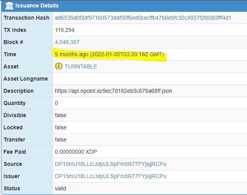Screen dimensions: 247x195
Task: Click the 'TX Index' row label
Action: coord(15,30)
